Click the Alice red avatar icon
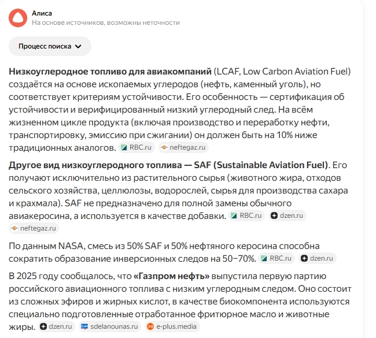This screenshot has width=376, height=338. pos(18,17)
